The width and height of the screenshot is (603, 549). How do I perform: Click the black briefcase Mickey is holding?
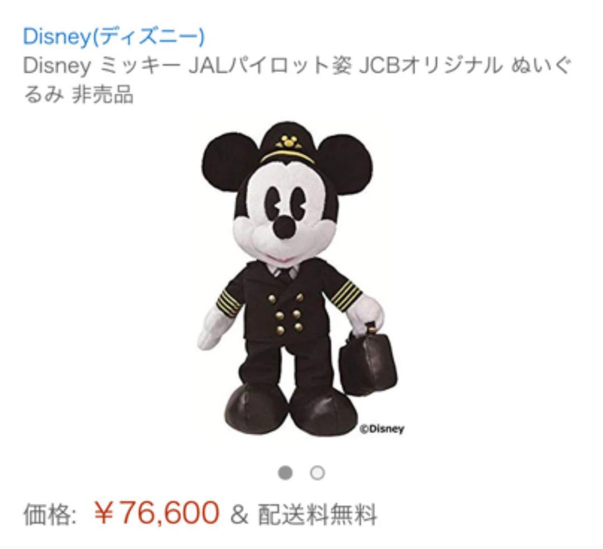coord(367,360)
